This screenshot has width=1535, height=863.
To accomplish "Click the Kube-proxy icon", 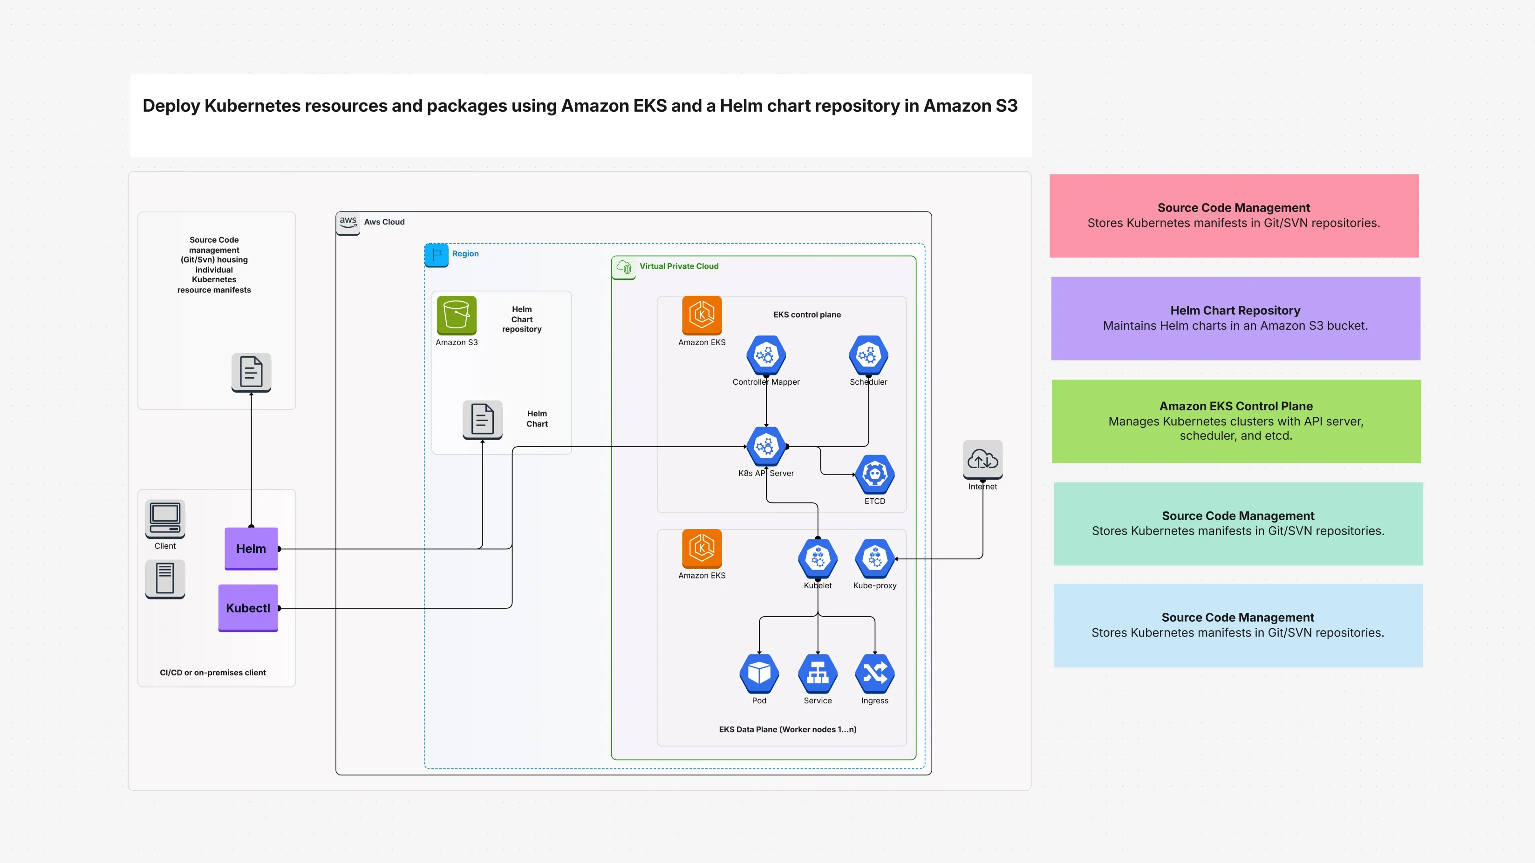I will coord(875,559).
